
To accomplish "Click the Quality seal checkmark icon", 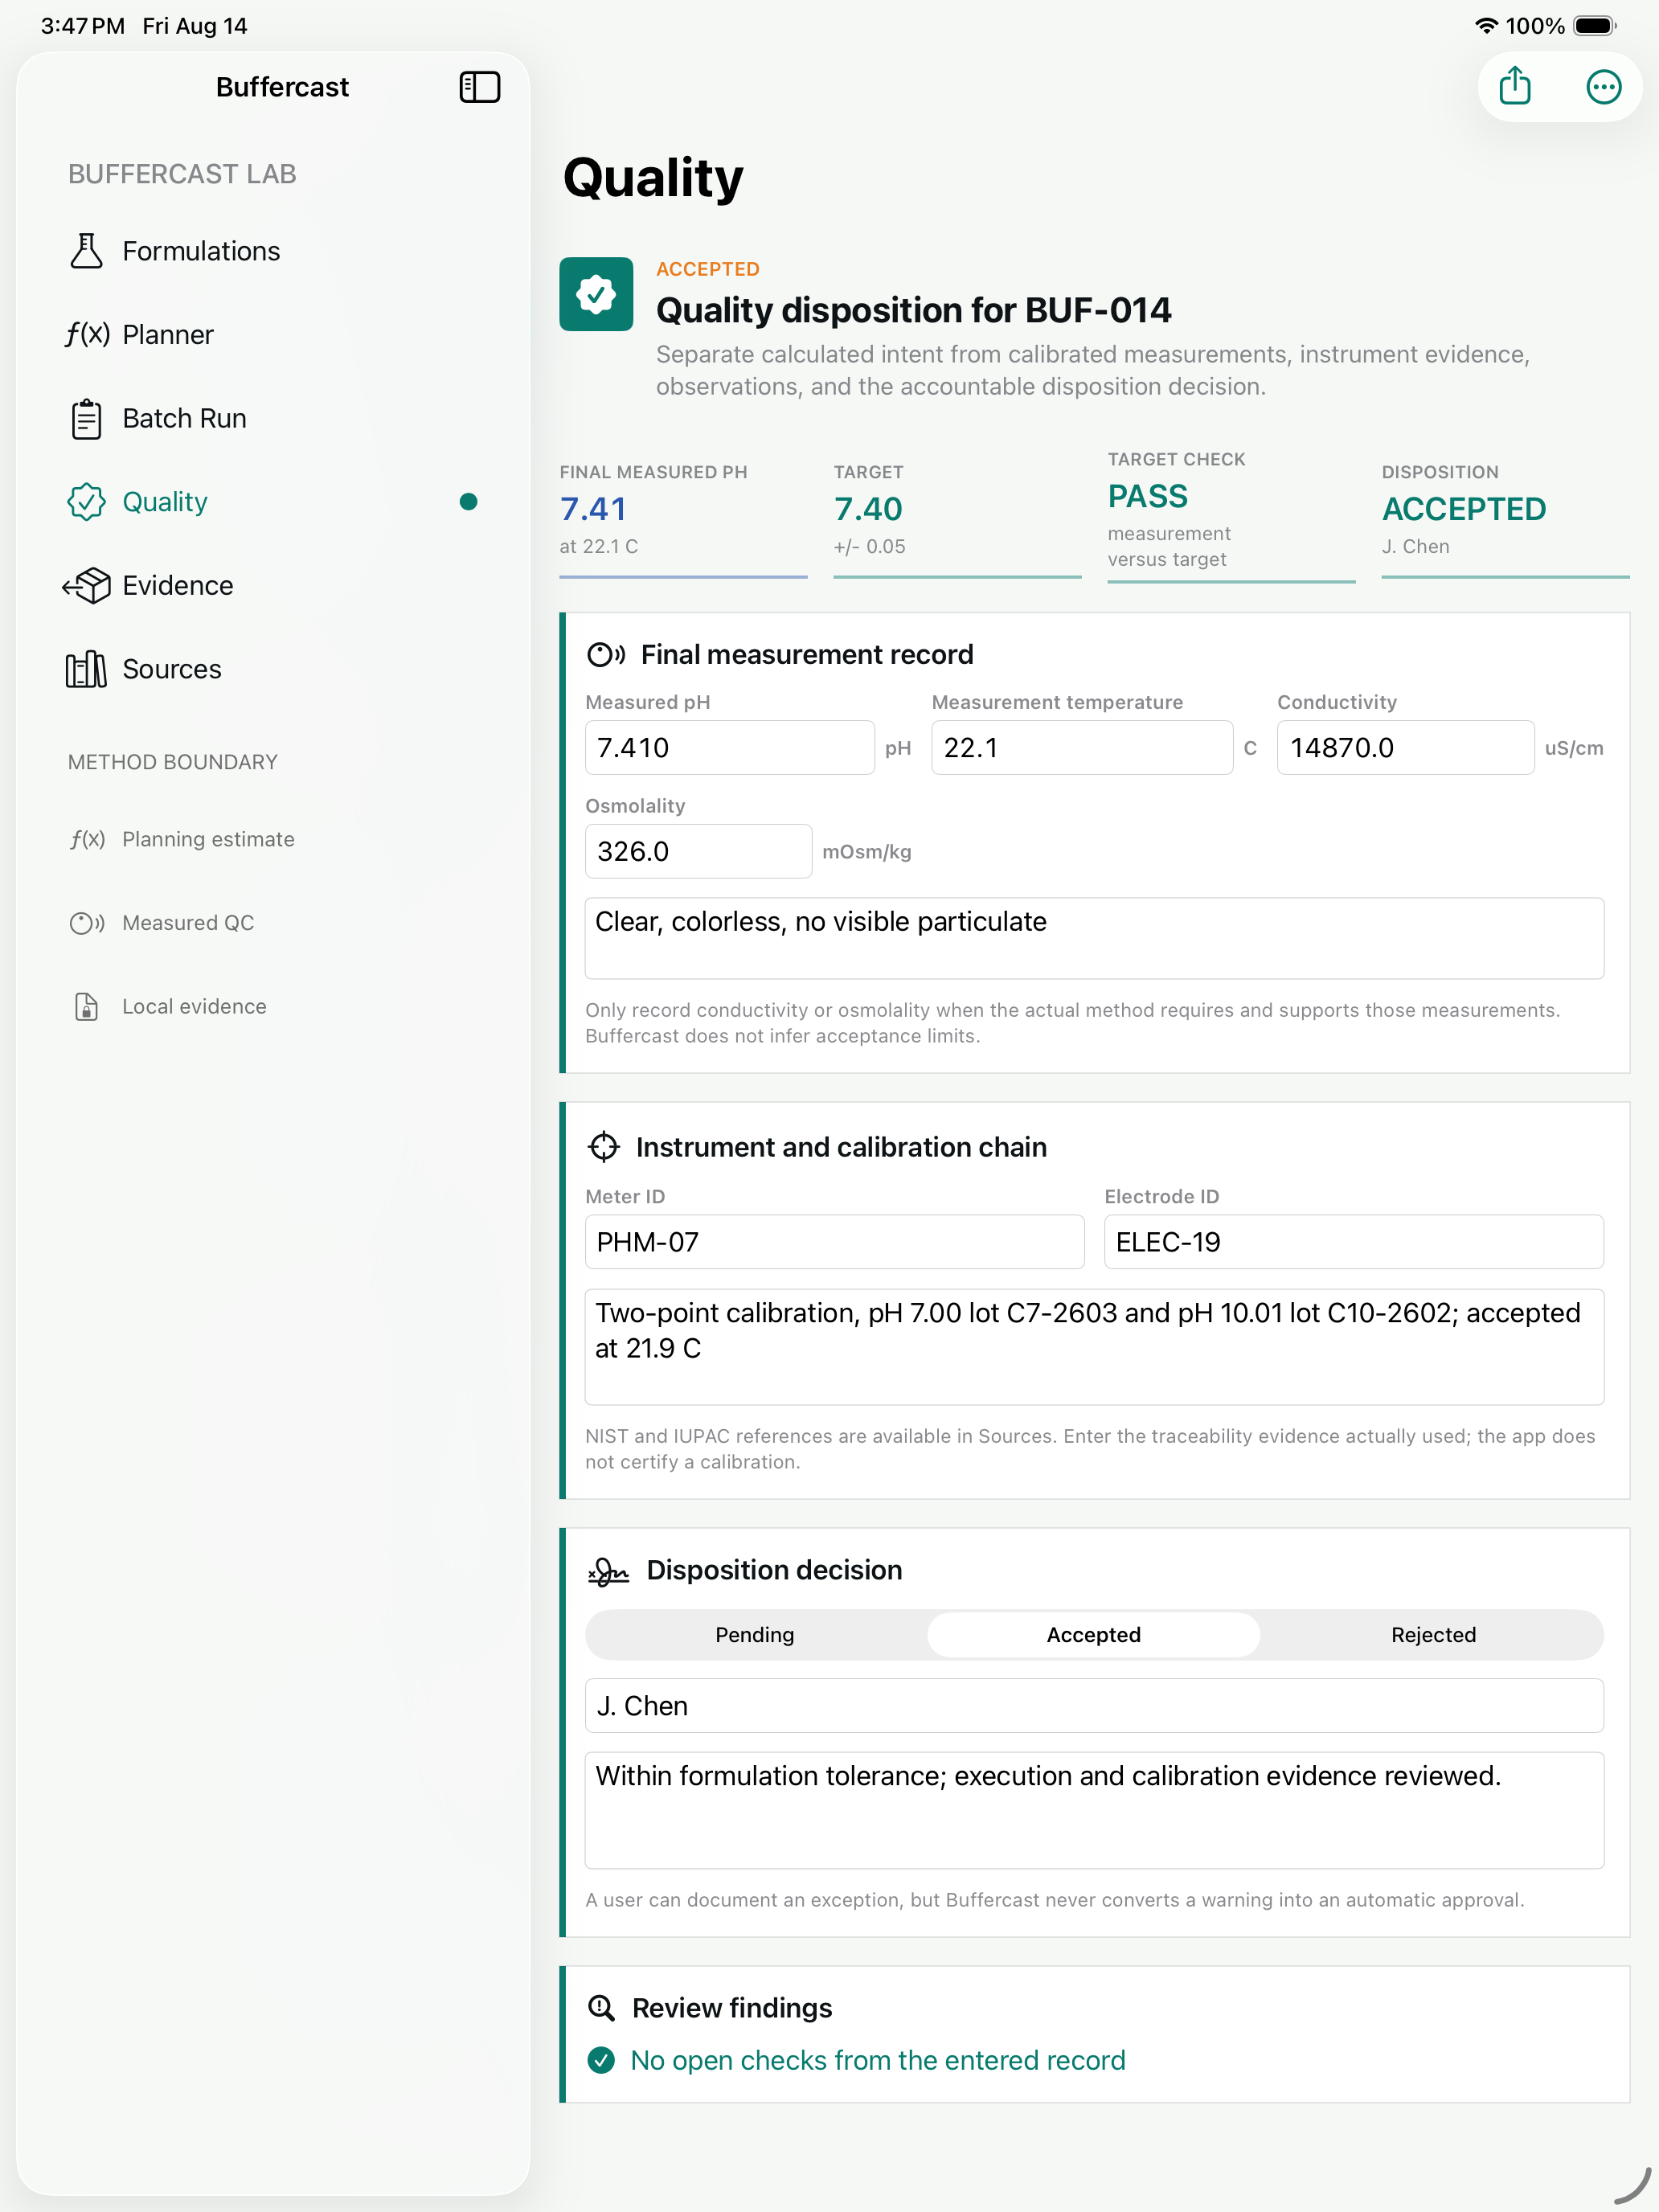I will 86,502.
